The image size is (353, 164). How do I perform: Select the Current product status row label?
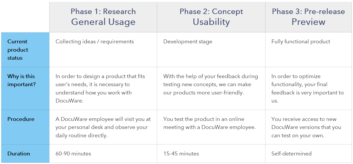18,50
